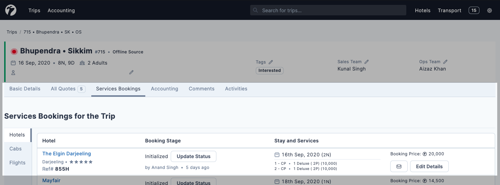Edit Ops Team via pencil icon
This screenshot has height=185, width=500.
point(445,62)
